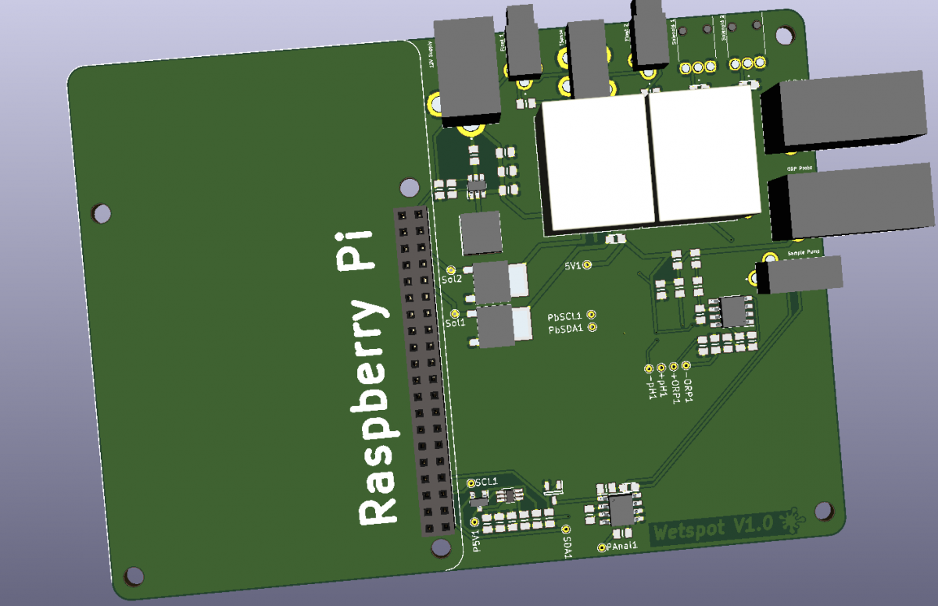Click the small regulator IC under the 12V connector
Screen dimensions: 938x606
[476, 186]
